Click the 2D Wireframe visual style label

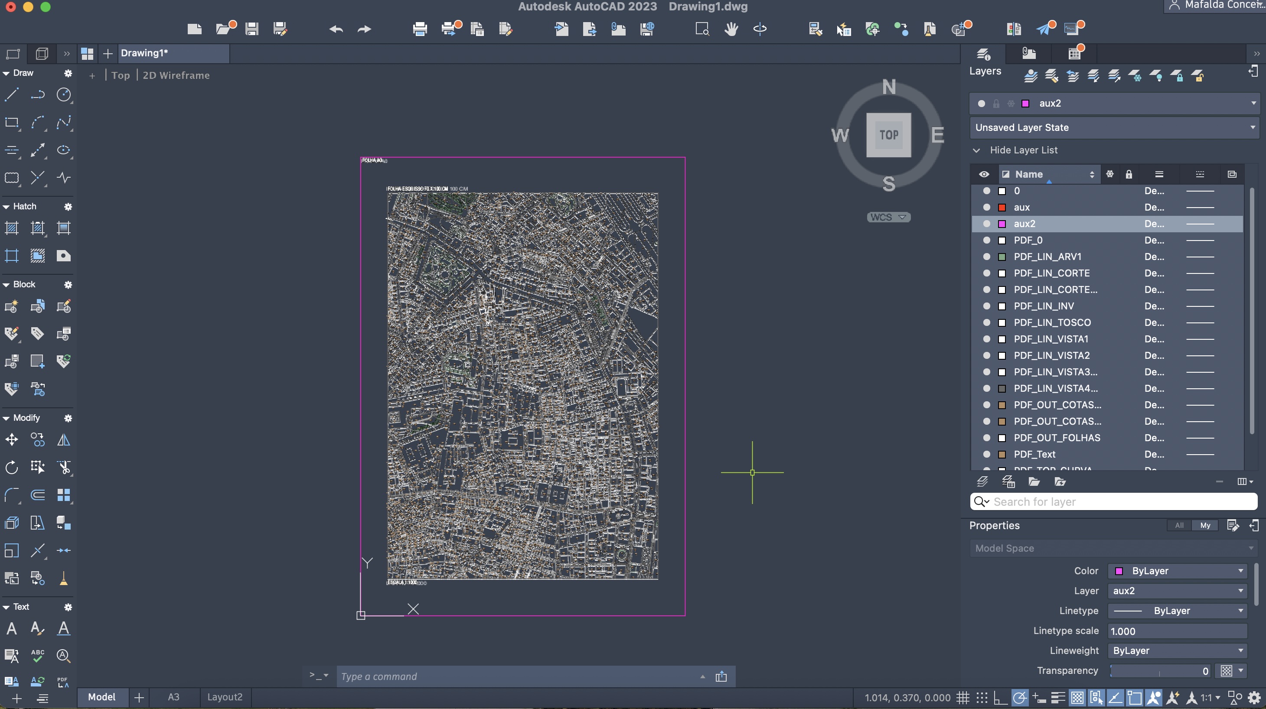pyautogui.click(x=176, y=76)
